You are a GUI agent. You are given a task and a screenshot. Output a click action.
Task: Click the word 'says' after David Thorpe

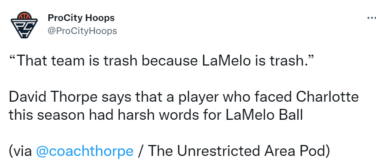(x=116, y=98)
